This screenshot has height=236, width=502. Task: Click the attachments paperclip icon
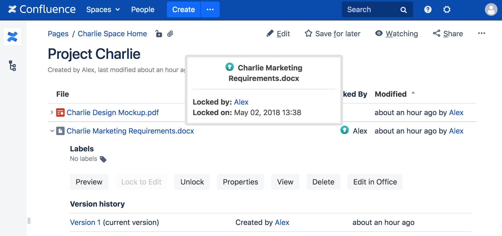170,34
